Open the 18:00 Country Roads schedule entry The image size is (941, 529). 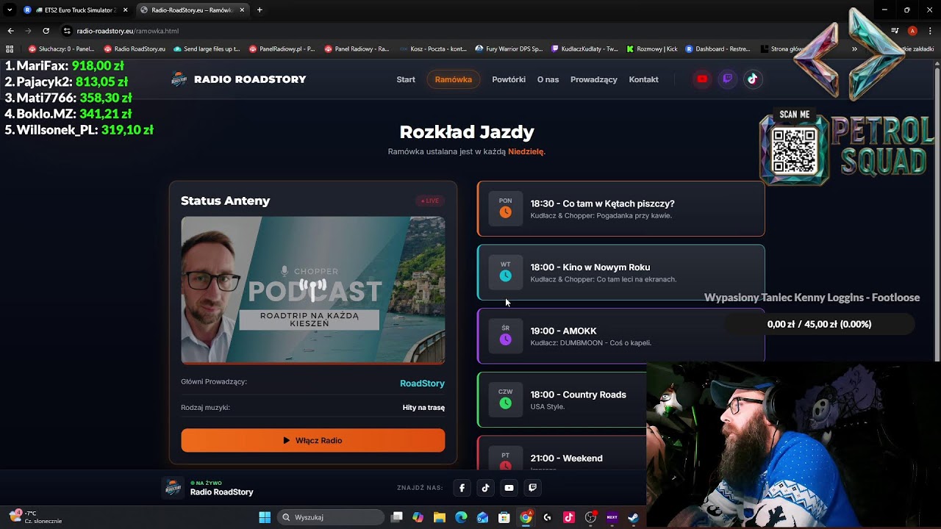(x=562, y=400)
